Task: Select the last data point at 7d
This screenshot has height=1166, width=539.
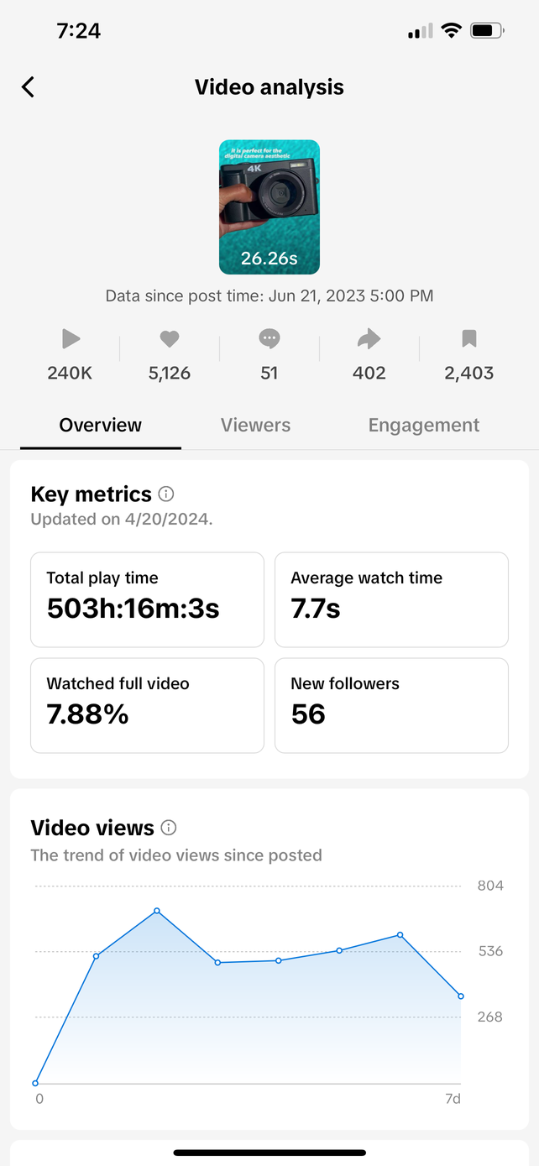Action: (x=461, y=996)
